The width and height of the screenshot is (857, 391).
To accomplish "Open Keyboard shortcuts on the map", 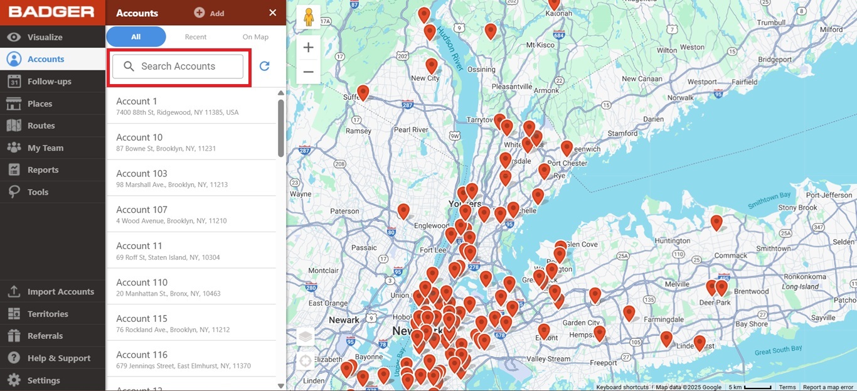I will pyautogui.click(x=622, y=387).
